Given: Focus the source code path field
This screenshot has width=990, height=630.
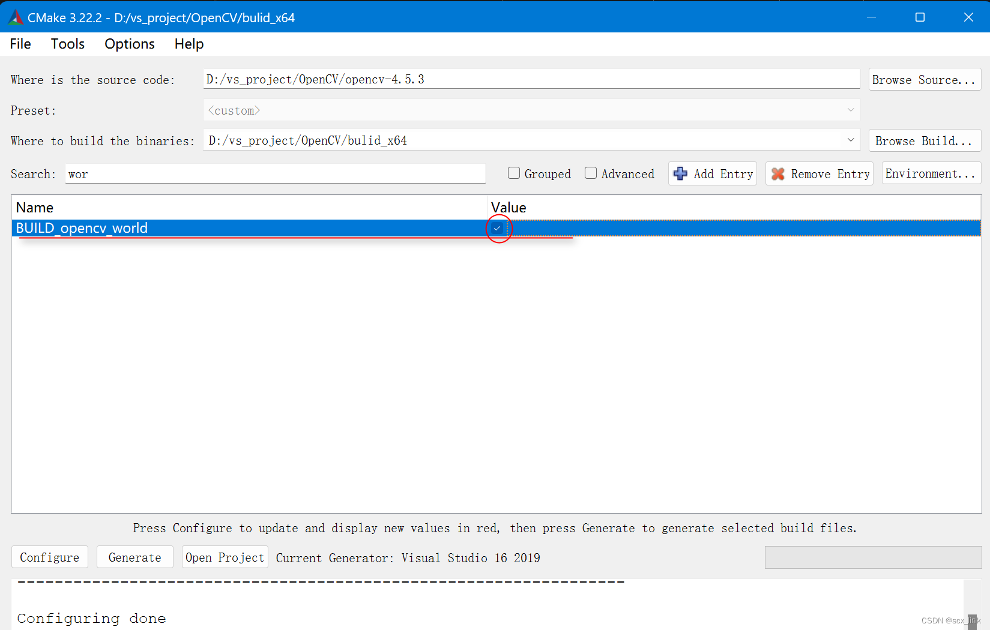Looking at the screenshot, I should pyautogui.click(x=531, y=79).
